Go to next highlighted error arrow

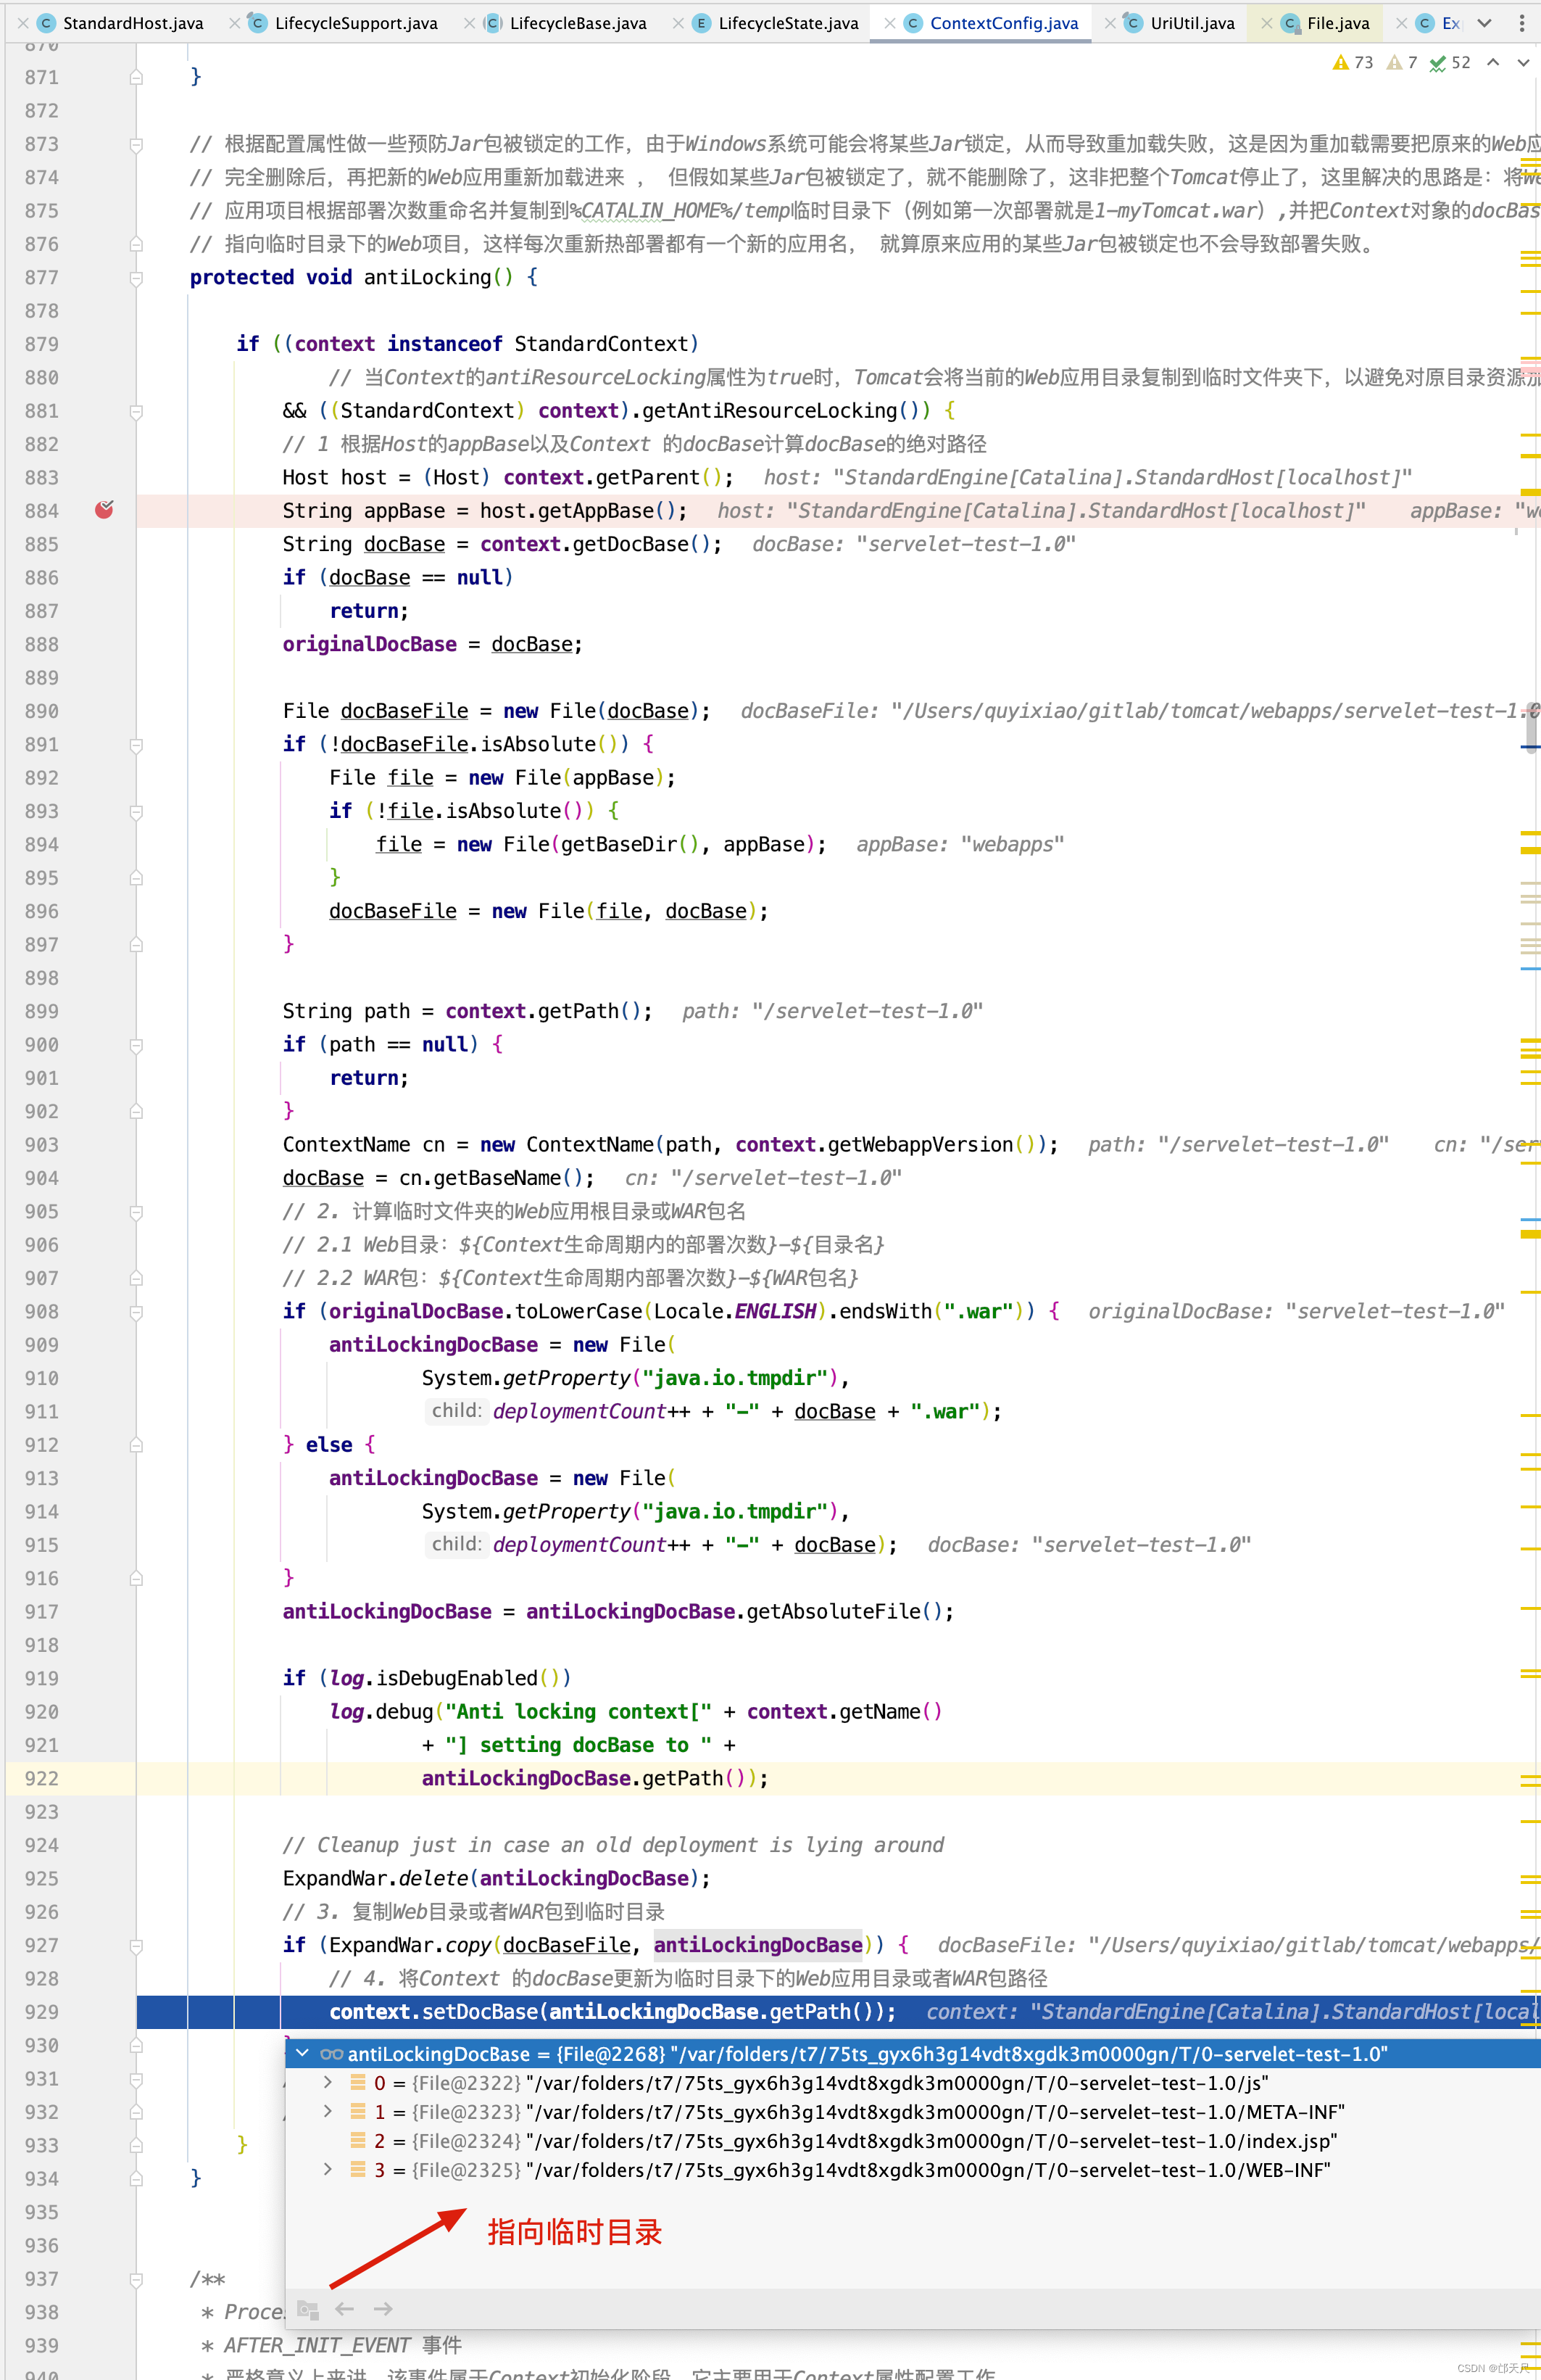click(x=1523, y=63)
